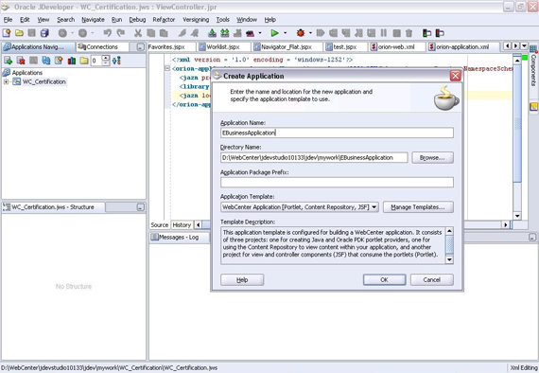The height and width of the screenshot is (373, 539).
Task: Open Application Template combo box
Action: [300, 207]
